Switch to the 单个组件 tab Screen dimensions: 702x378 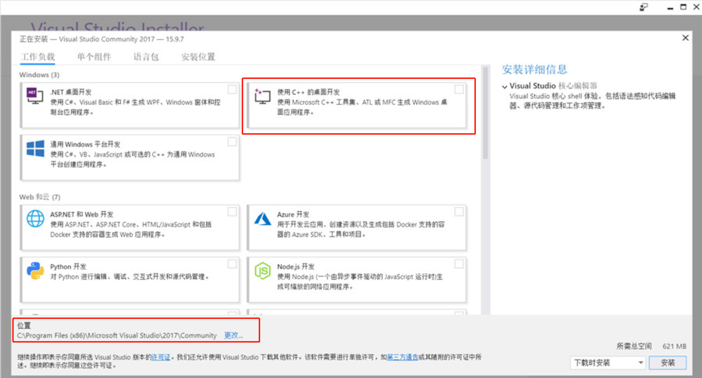point(94,57)
